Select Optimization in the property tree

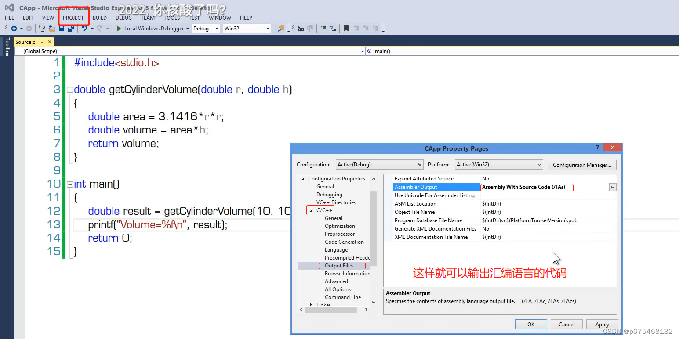340,226
